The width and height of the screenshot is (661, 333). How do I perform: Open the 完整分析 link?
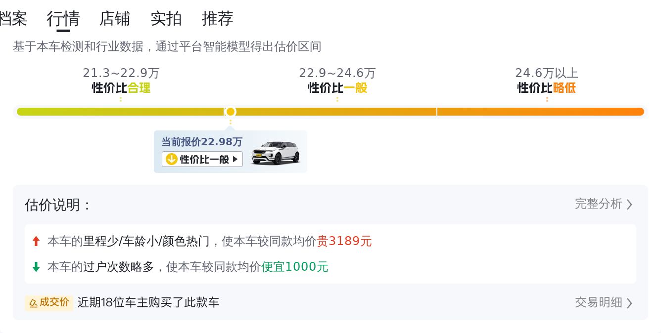click(x=598, y=204)
